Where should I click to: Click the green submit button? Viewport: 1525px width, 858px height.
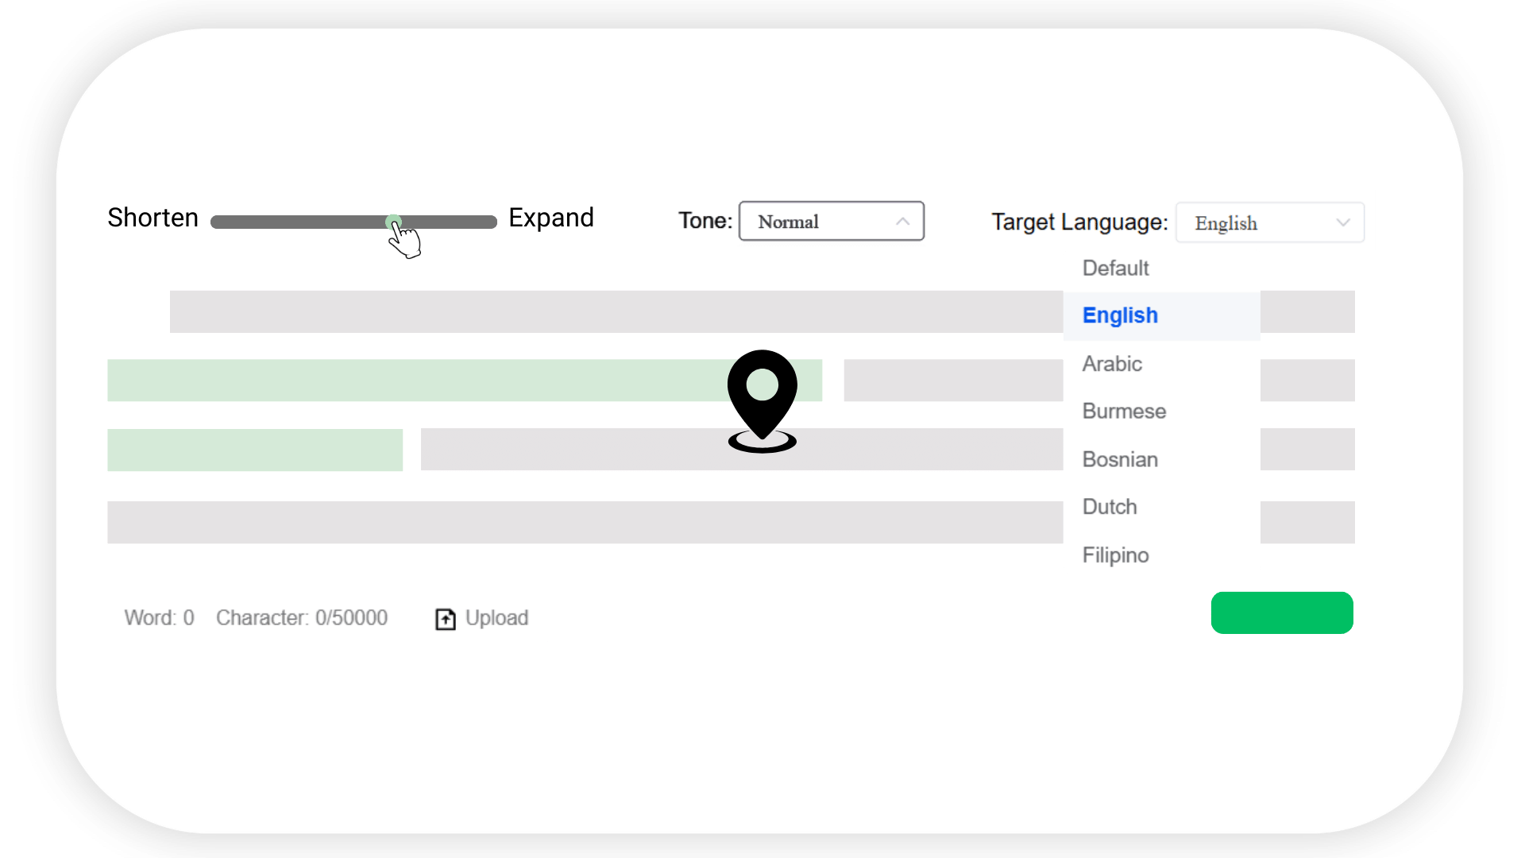click(x=1281, y=613)
